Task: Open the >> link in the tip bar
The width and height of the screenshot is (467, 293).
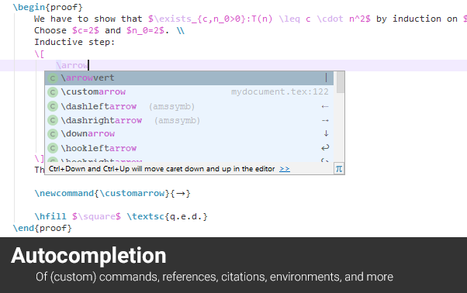Action: tap(285, 169)
